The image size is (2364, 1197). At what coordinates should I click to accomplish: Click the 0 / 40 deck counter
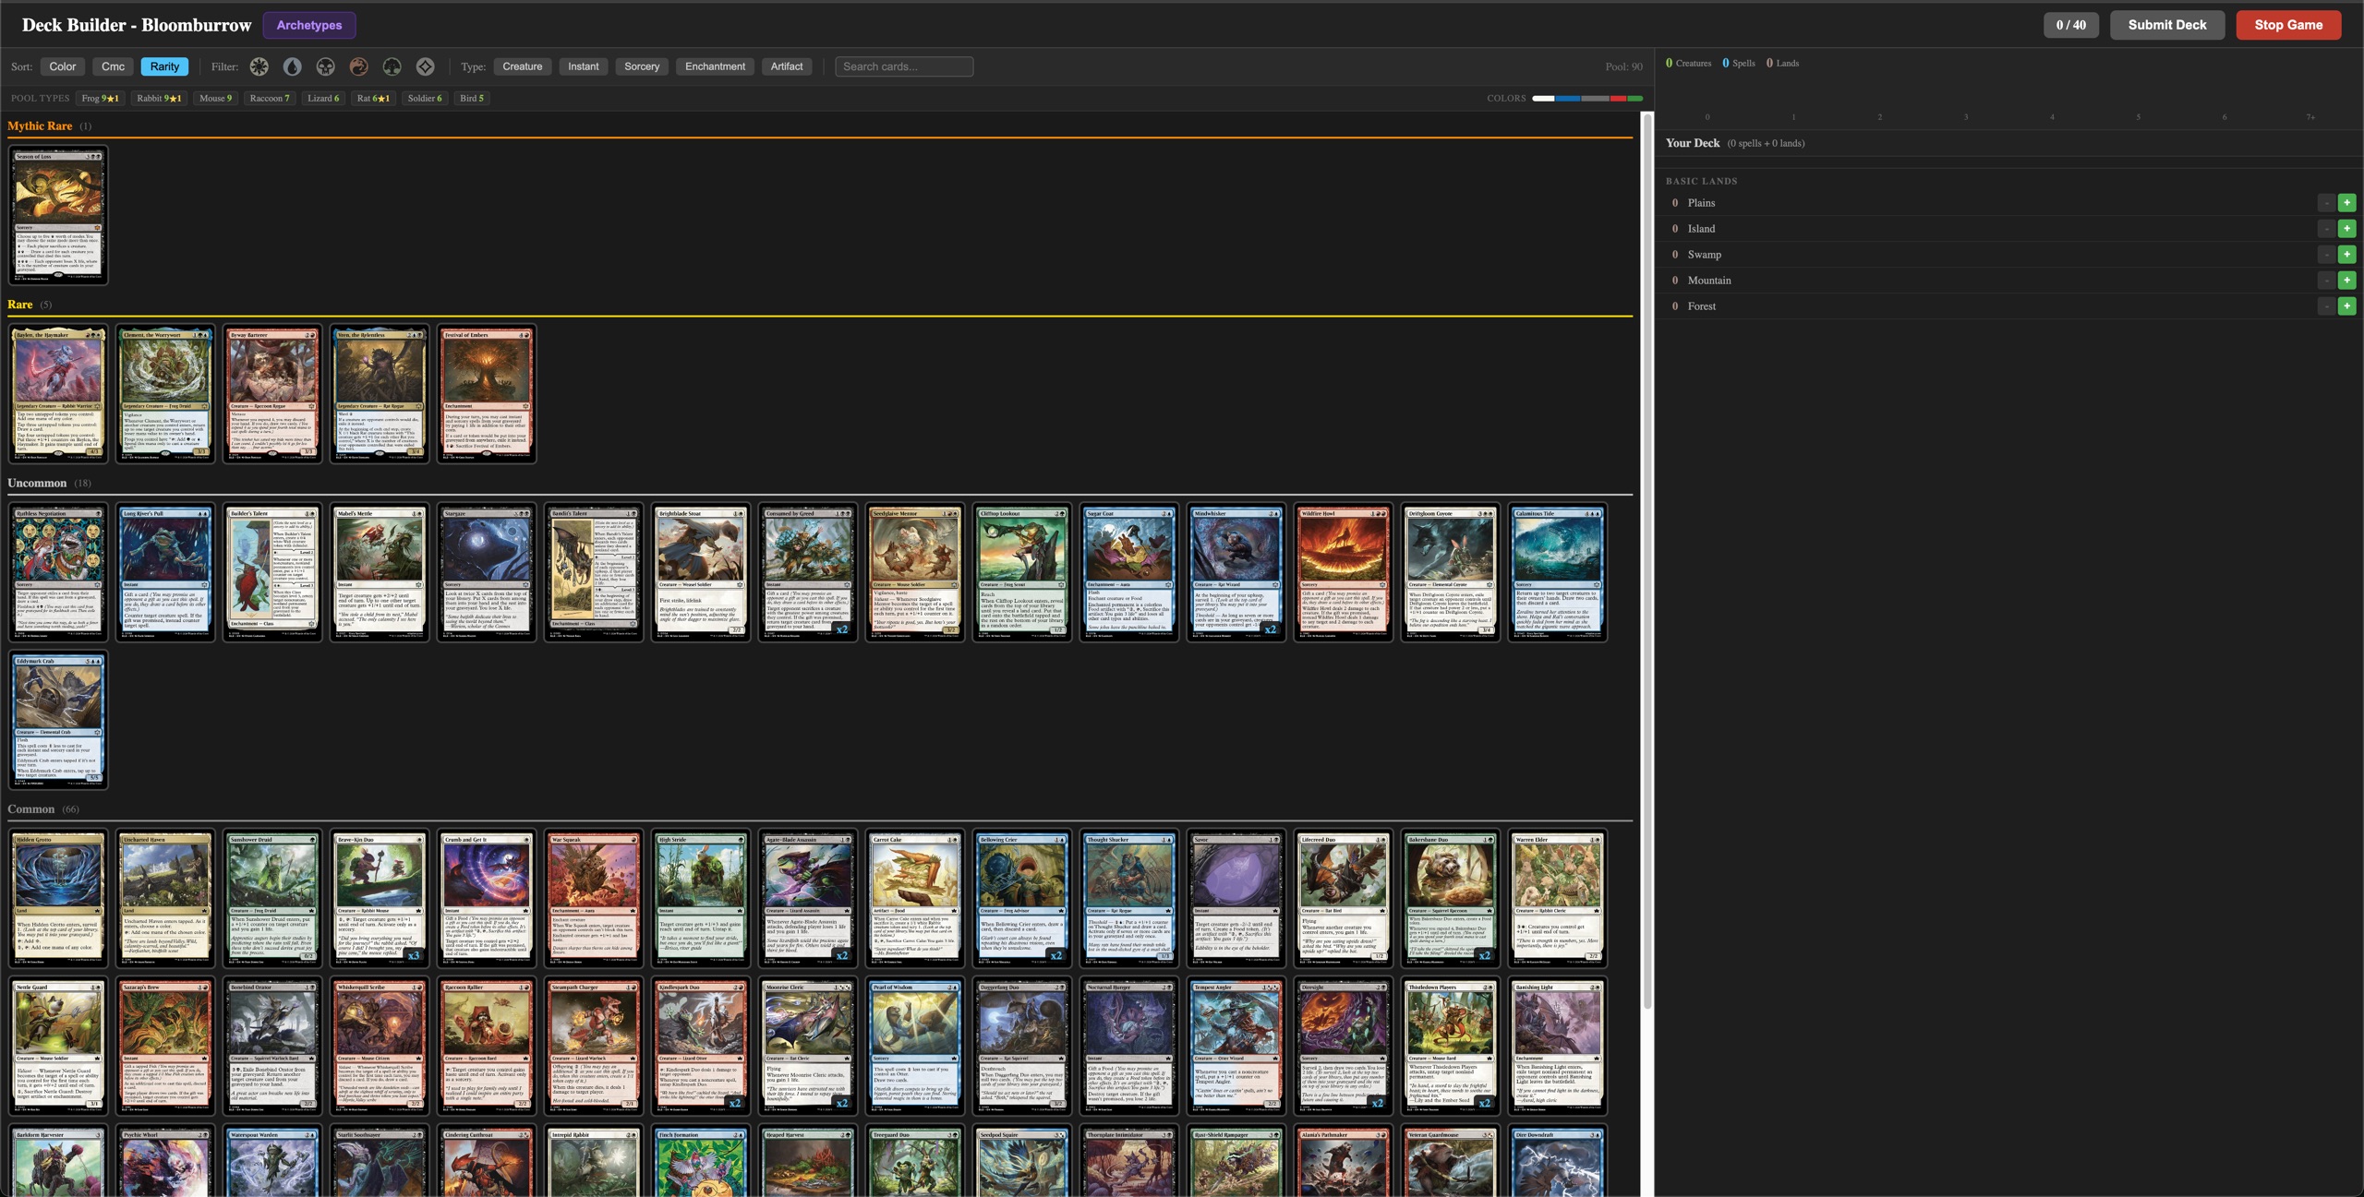2071,25
